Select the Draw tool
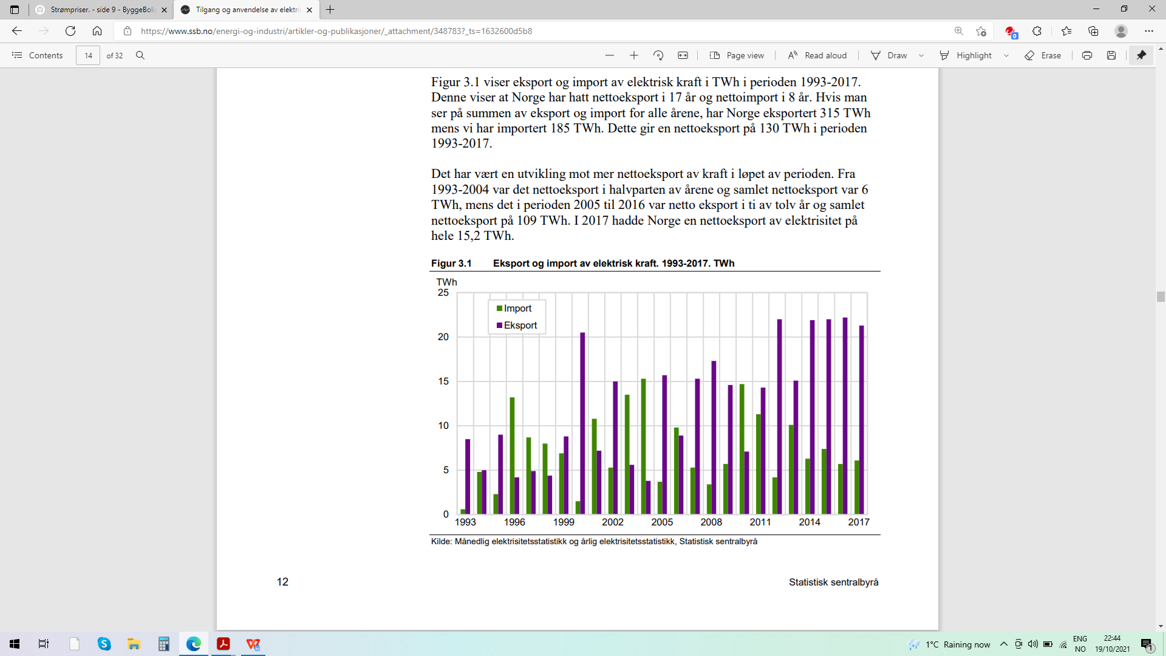 (x=889, y=55)
